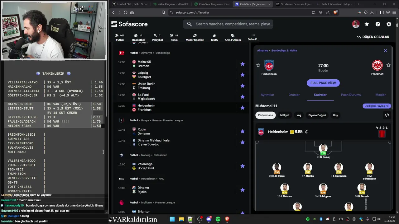Switch to the Ayrıntılar tab
The height and width of the screenshot is (224, 399).
(x=267, y=95)
